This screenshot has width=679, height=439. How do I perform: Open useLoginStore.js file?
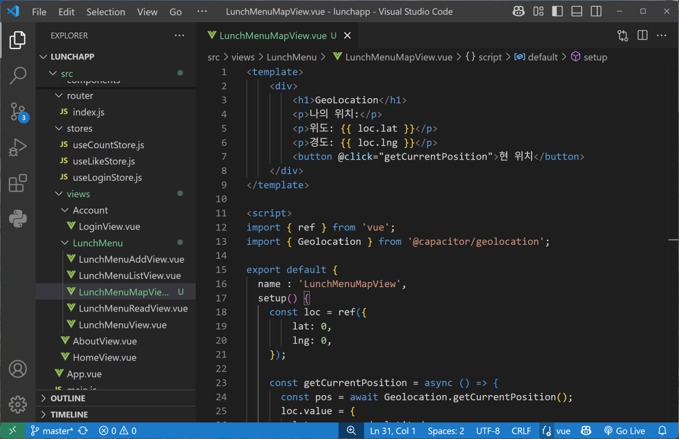coord(115,177)
